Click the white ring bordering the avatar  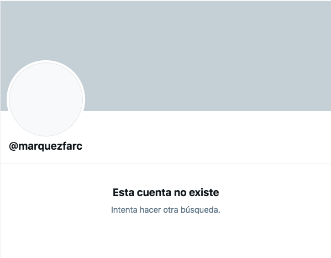click(x=46, y=61)
